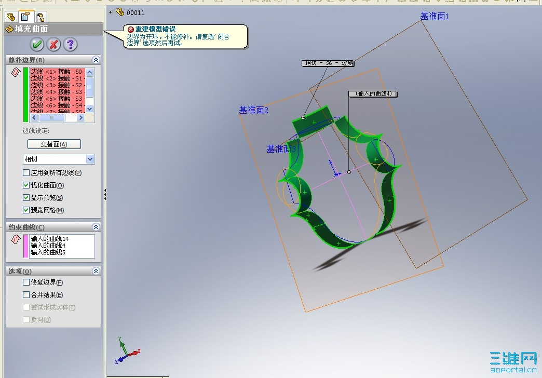542x378 pixels.
Task: Collapse the 修补边界(B) section
Action: coord(96,60)
